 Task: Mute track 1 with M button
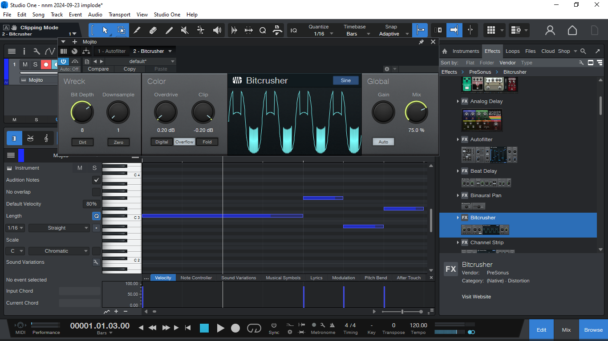pyautogui.click(x=25, y=64)
